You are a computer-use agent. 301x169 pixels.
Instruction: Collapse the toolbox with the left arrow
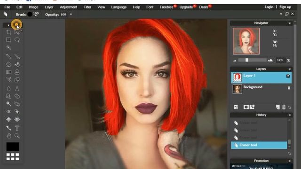8,25
